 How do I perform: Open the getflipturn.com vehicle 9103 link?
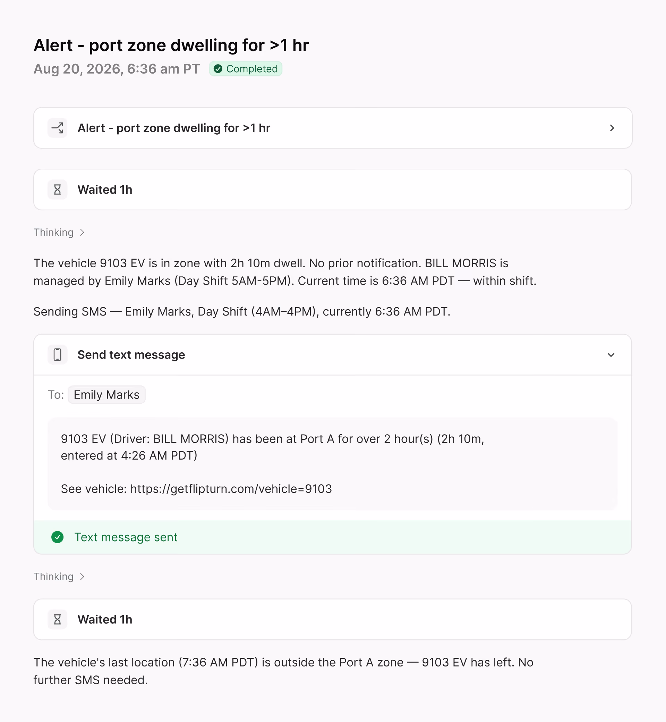tap(231, 489)
